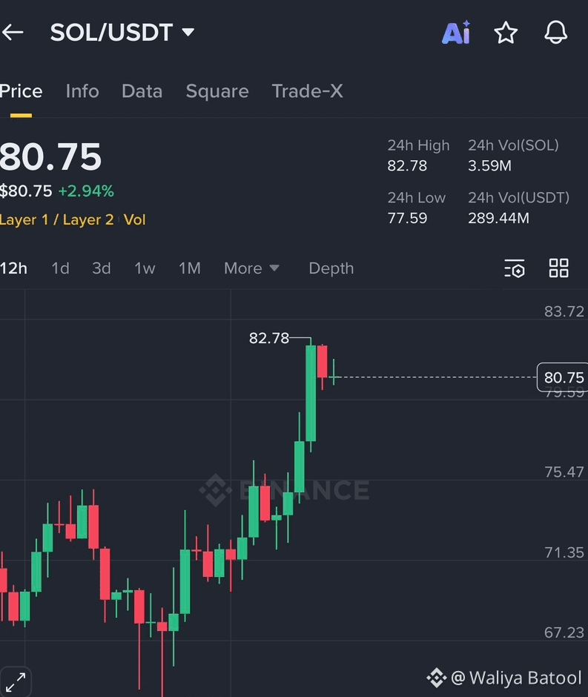Open the Trade-X tab

click(x=308, y=91)
